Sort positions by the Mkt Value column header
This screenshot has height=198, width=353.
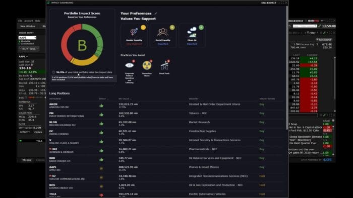(124, 98)
